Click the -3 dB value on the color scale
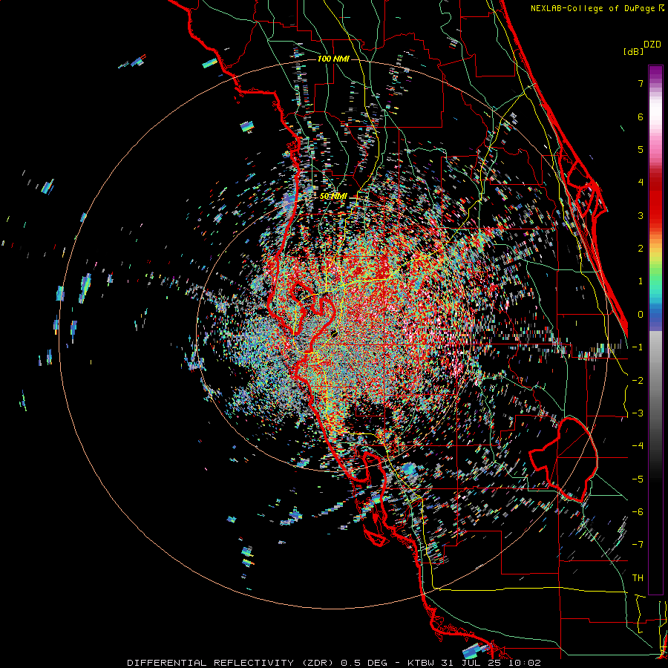This screenshot has width=668, height=668. [638, 413]
